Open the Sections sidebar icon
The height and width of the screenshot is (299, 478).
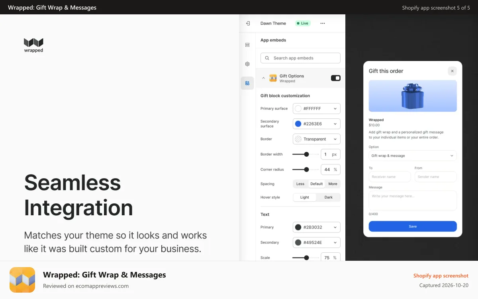(x=247, y=45)
